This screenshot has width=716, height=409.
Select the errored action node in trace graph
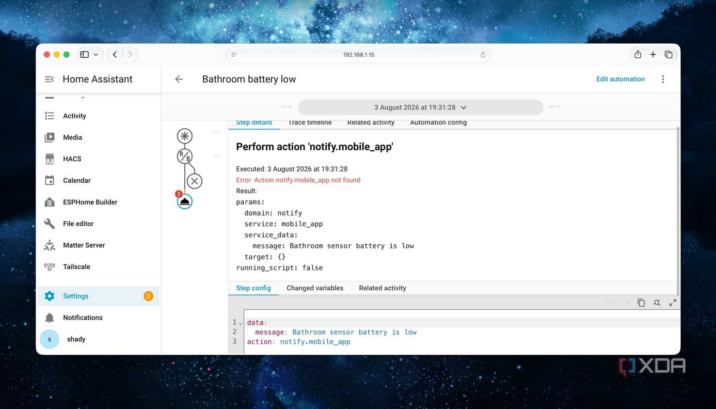point(185,201)
